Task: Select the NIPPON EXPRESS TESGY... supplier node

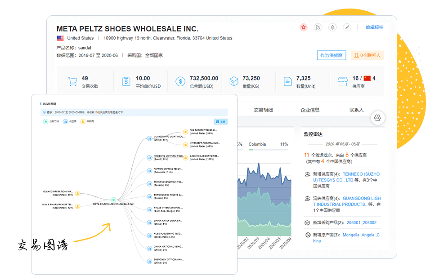Action: click(149, 171)
